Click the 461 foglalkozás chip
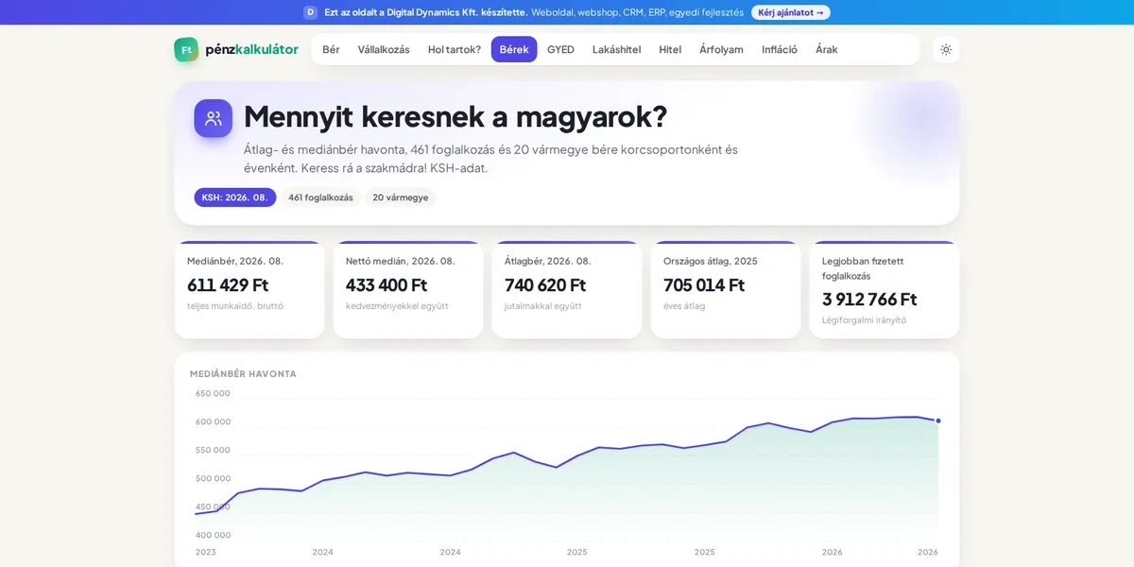 [320, 198]
